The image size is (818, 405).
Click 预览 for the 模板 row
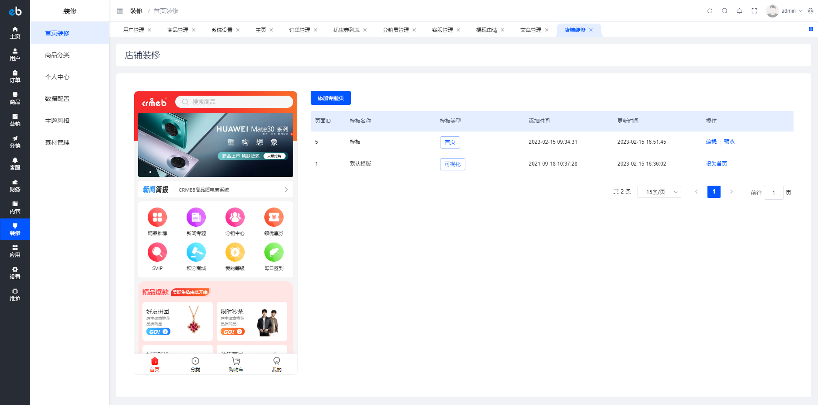pos(729,142)
